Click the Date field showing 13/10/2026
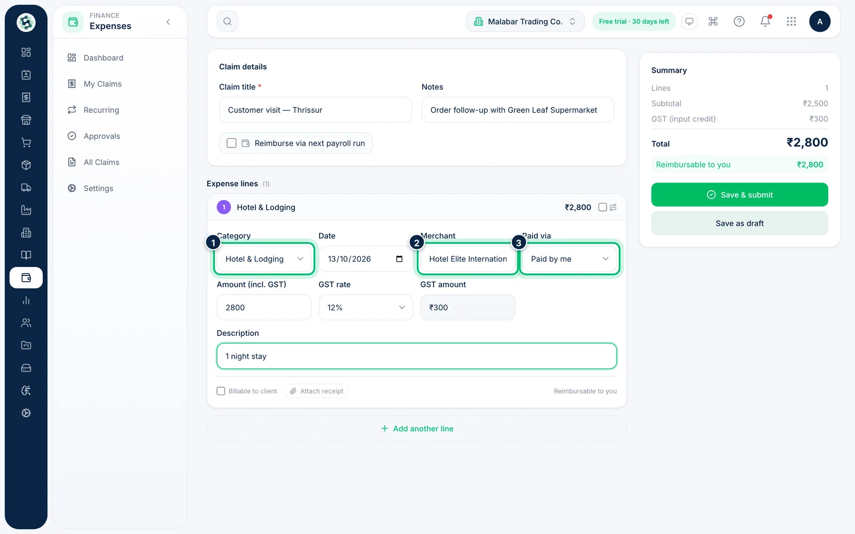 pyautogui.click(x=366, y=259)
